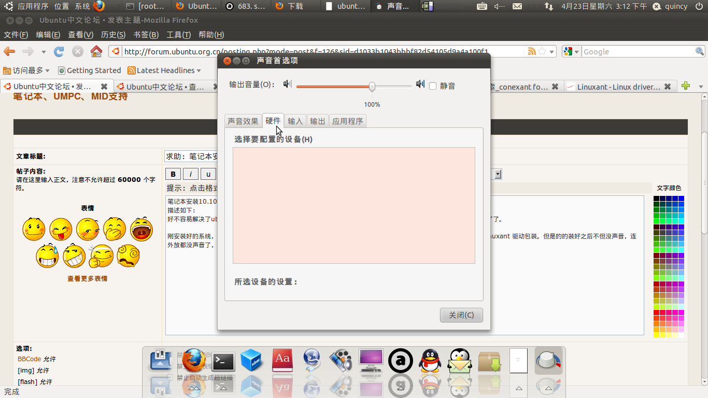Click the mail envelope icon in top panel

[517, 6]
